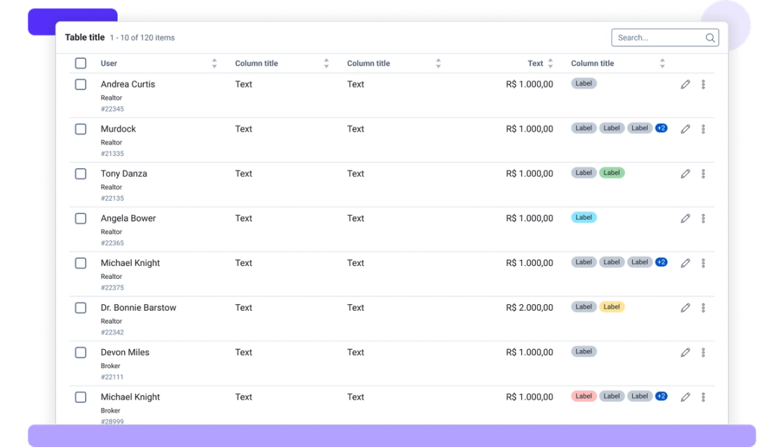Open the overflow menu for Dr. Bonnie Barstow

[703, 307]
